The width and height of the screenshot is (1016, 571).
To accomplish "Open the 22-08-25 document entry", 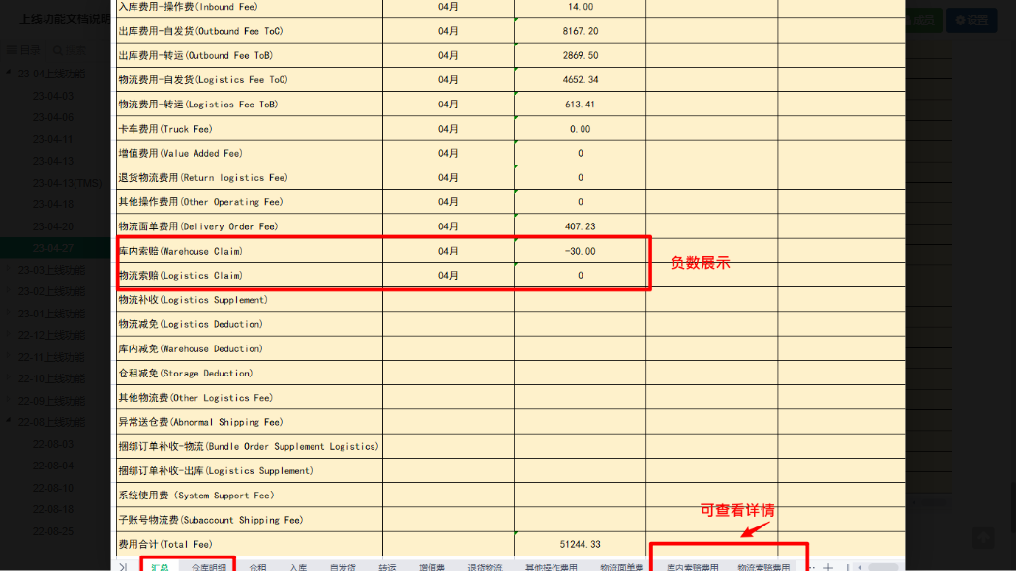I will coord(53,531).
